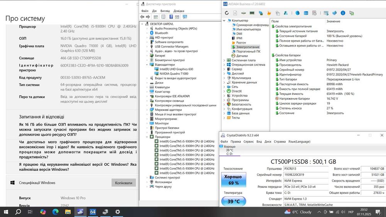Open Вигляд menu in Device Manager
386x217 pixels.
point(165,11)
